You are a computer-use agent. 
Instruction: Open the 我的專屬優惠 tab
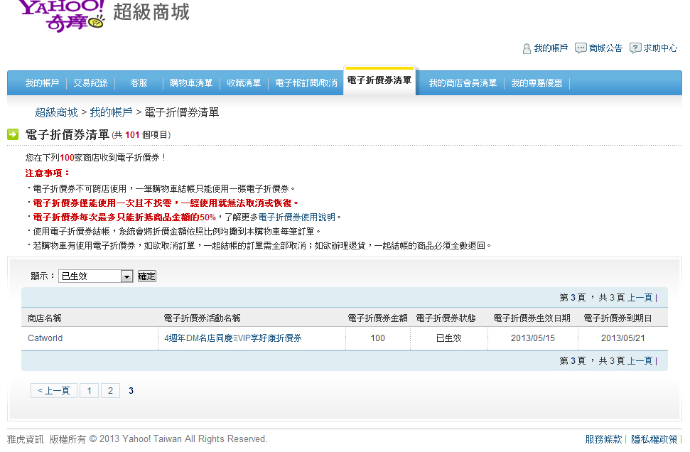point(537,83)
